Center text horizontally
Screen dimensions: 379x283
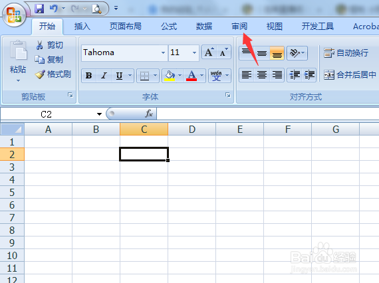262,75
